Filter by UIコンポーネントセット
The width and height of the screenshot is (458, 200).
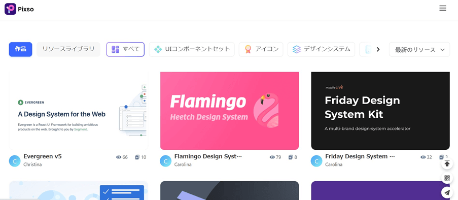tap(192, 49)
